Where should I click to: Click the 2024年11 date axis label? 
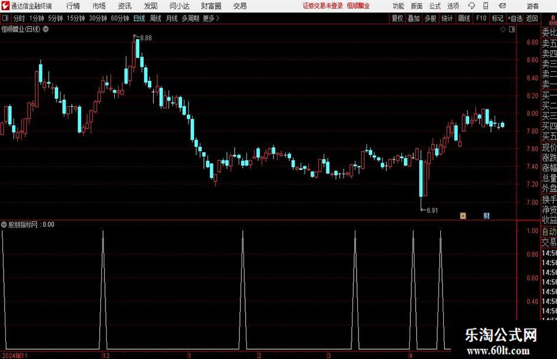[x=15, y=355]
